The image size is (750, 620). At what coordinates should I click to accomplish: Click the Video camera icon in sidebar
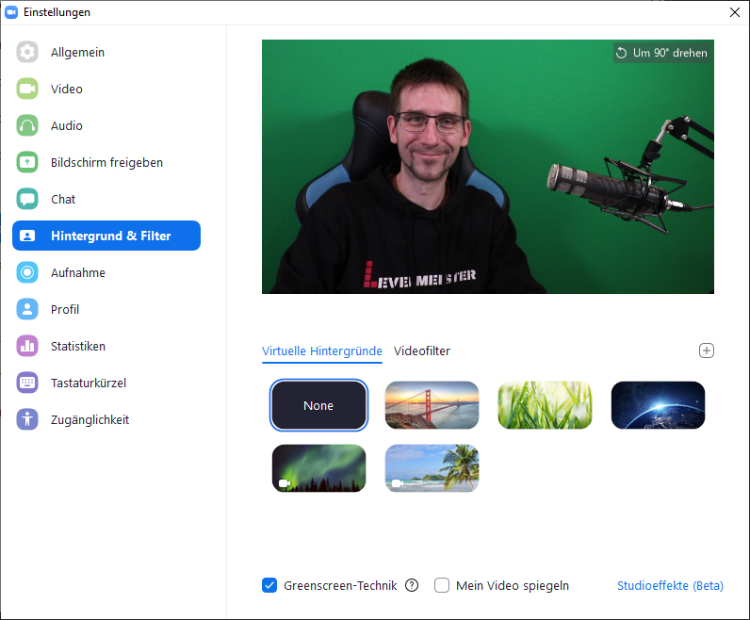[27, 90]
